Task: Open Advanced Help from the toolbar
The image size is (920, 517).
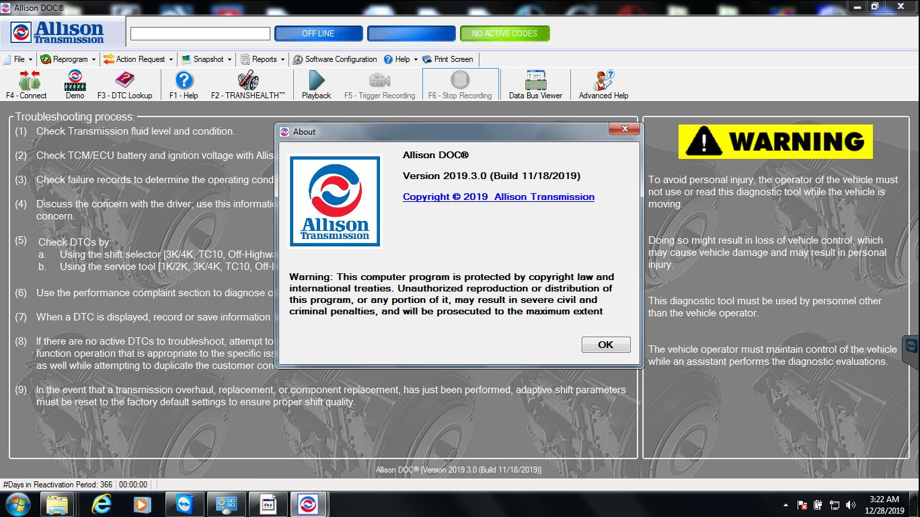Action: pyautogui.click(x=603, y=85)
